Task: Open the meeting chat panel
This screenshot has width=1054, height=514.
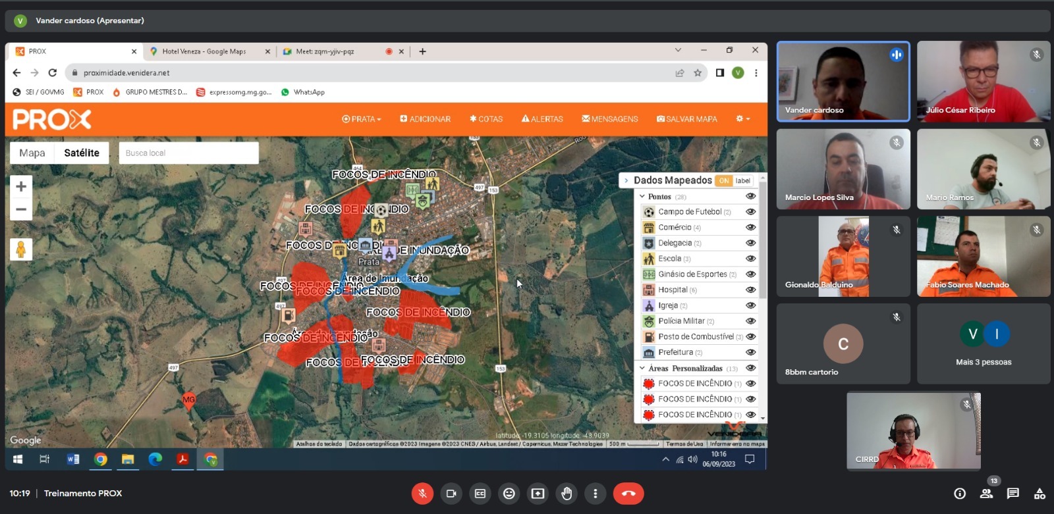Action: pyautogui.click(x=1012, y=494)
